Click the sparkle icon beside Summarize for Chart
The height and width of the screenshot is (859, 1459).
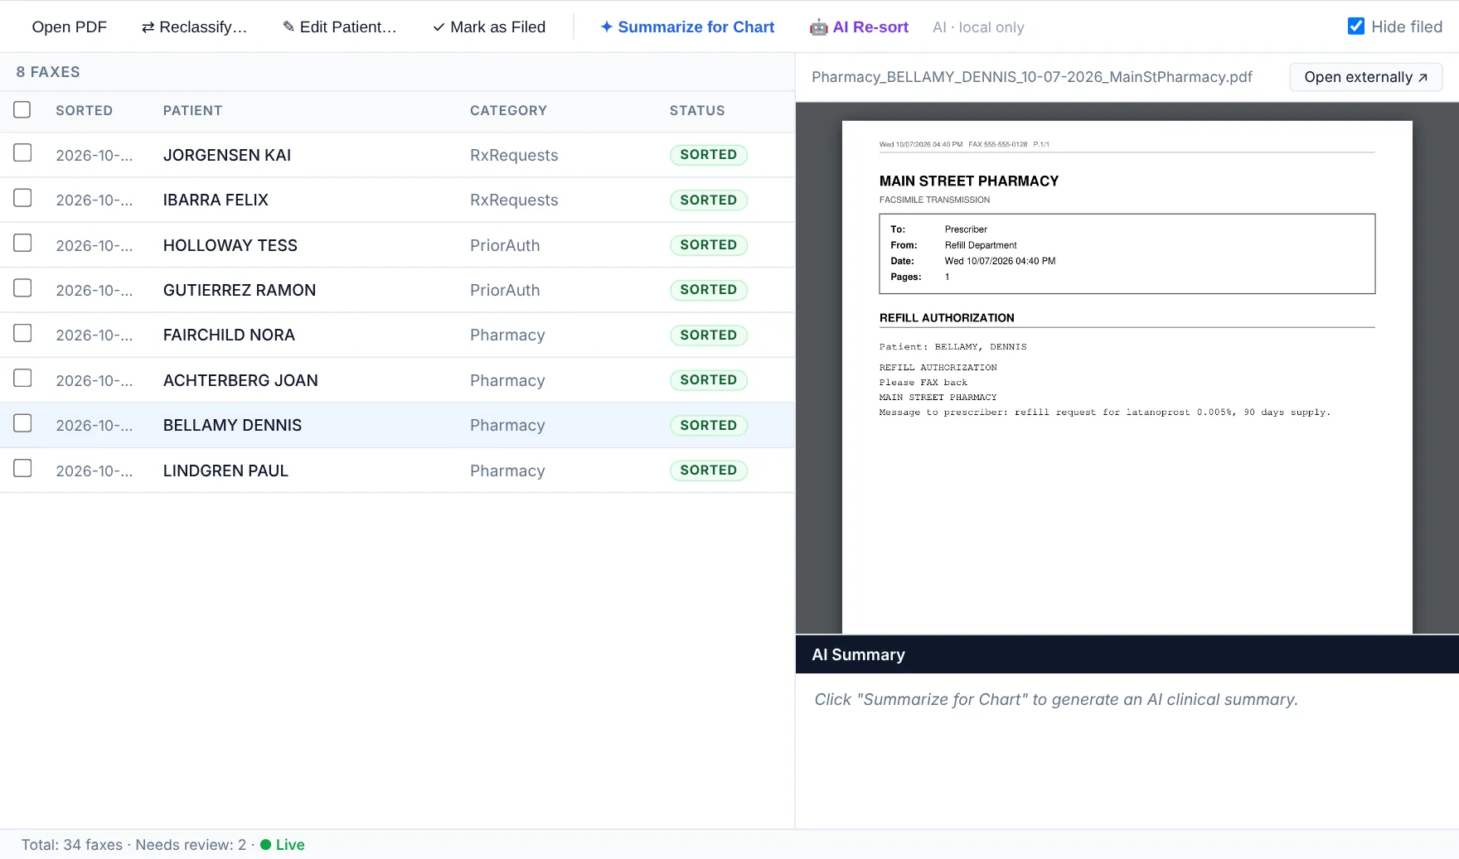pos(607,27)
